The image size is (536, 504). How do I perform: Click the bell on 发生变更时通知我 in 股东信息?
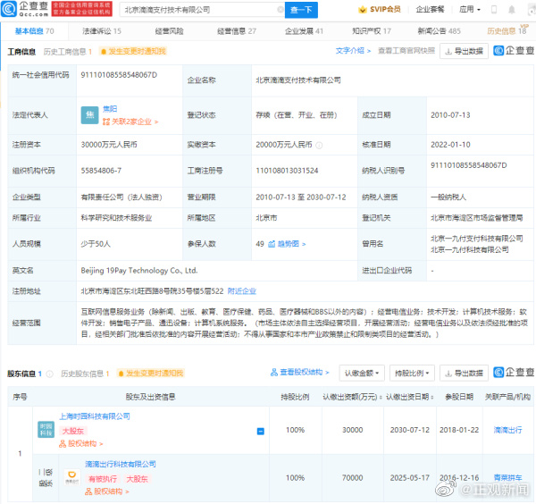[x=121, y=374]
